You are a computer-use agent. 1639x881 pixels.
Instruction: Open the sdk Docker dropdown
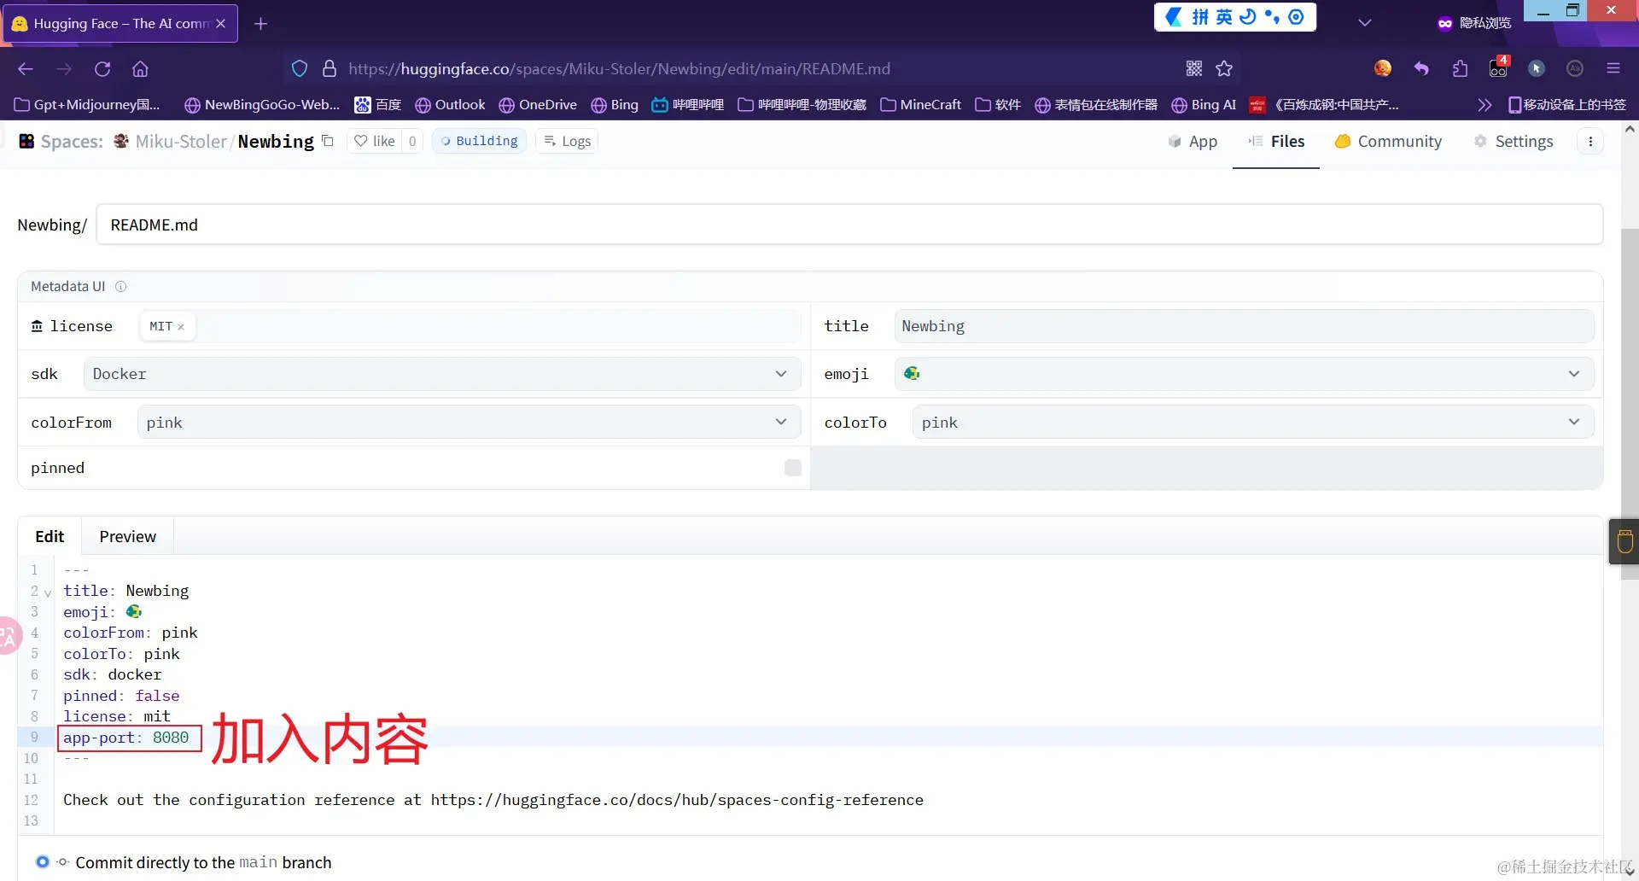(442, 374)
